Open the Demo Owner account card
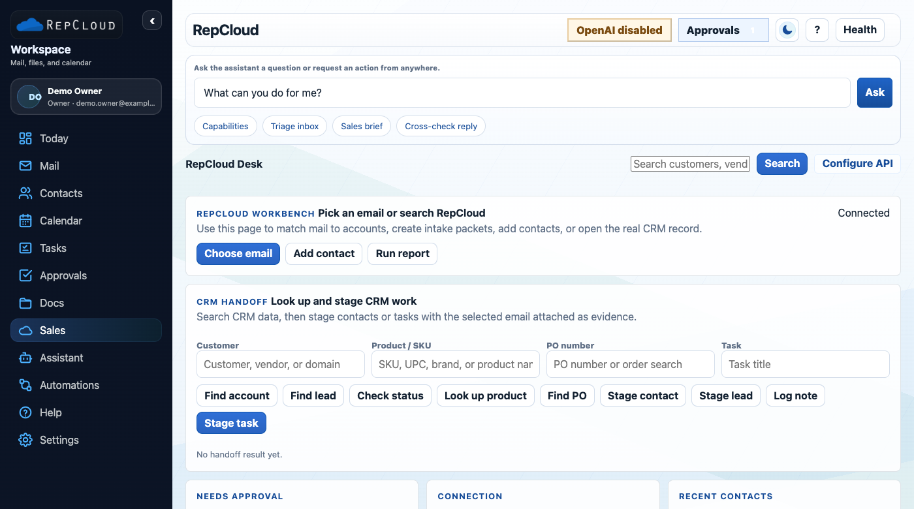This screenshot has width=914, height=509. click(86, 97)
